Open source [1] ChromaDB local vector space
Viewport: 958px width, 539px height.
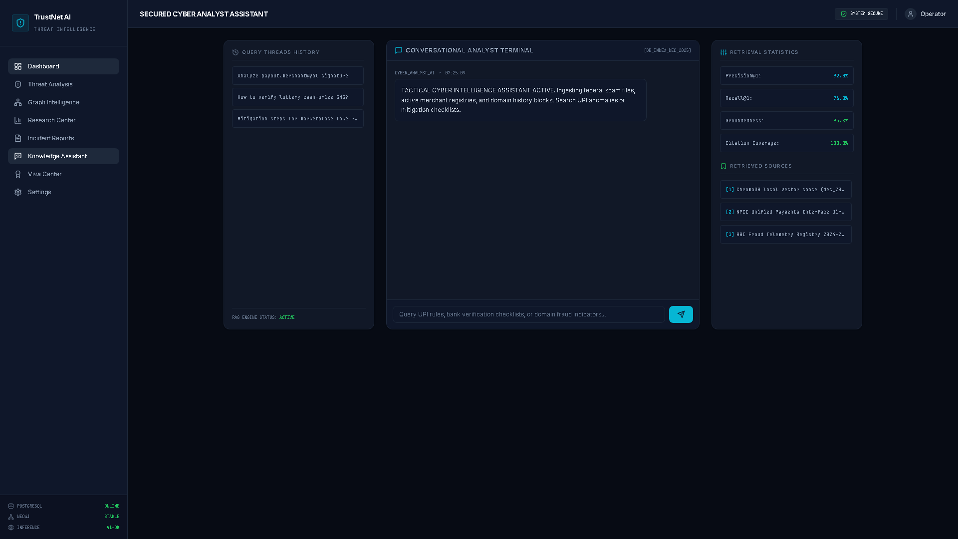(x=786, y=190)
